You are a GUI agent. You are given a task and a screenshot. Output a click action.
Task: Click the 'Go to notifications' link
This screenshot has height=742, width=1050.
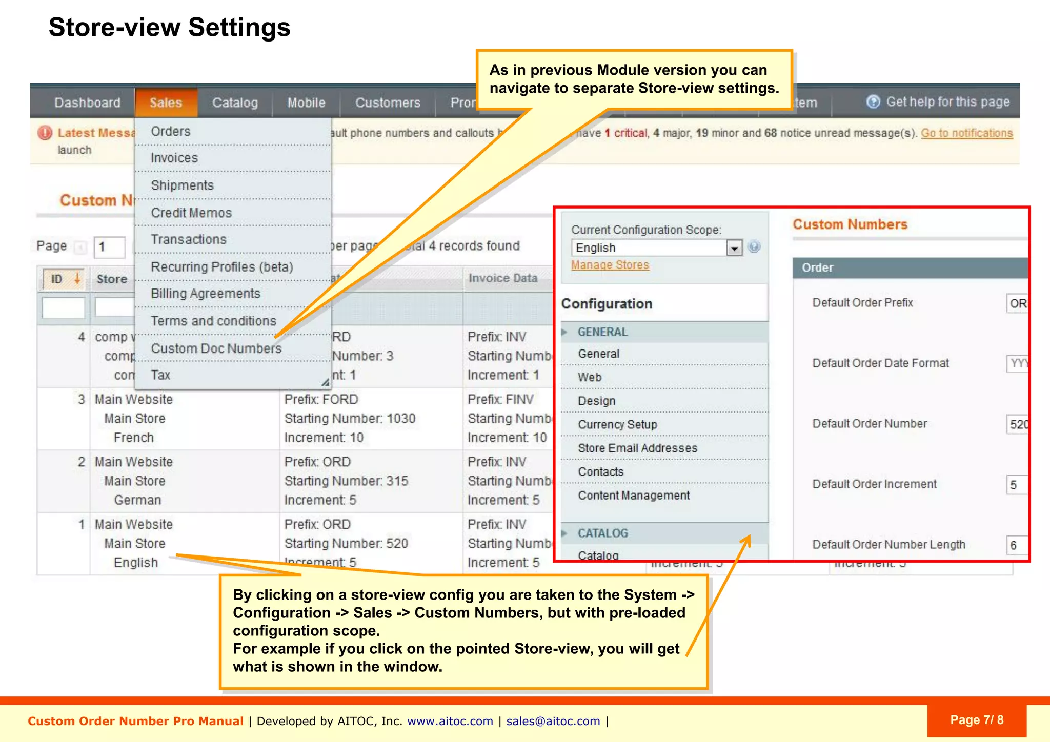(967, 133)
